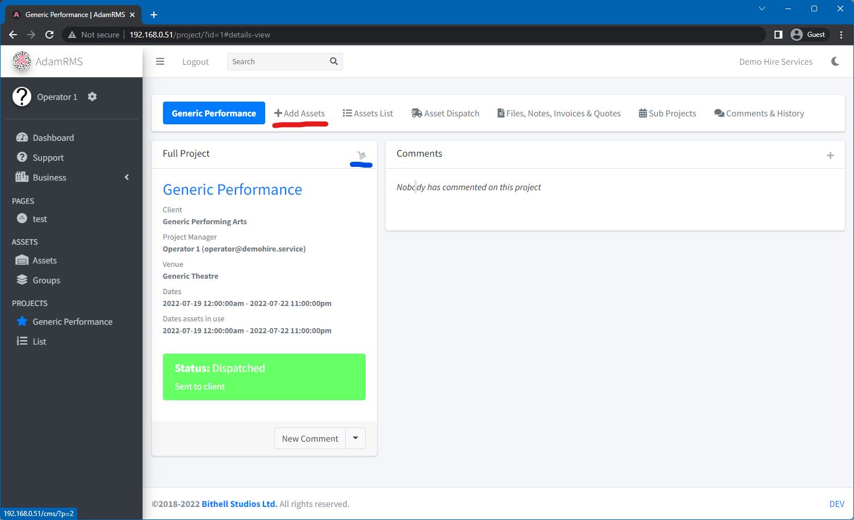This screenshot has height=520, width=854.
Task: Click the asset dispatch cart icon in Full Project
Action: coord(361,154)
